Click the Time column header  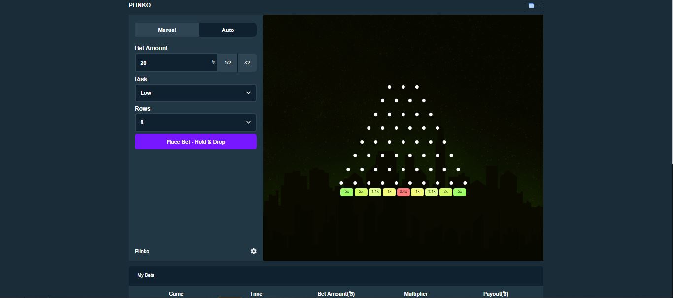pyautogui.click(x=256, y=294)
